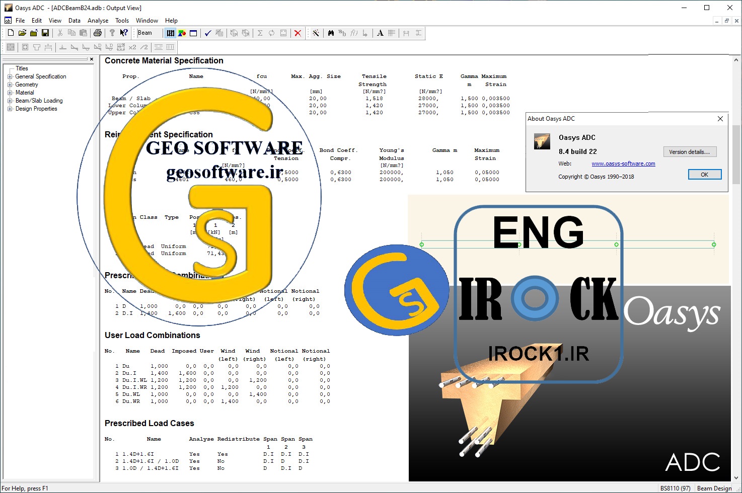Image resolution: width=742 pixels, height=493 pixels.
Task: Click the Sigma summation icon
Action: pos(260,33)
